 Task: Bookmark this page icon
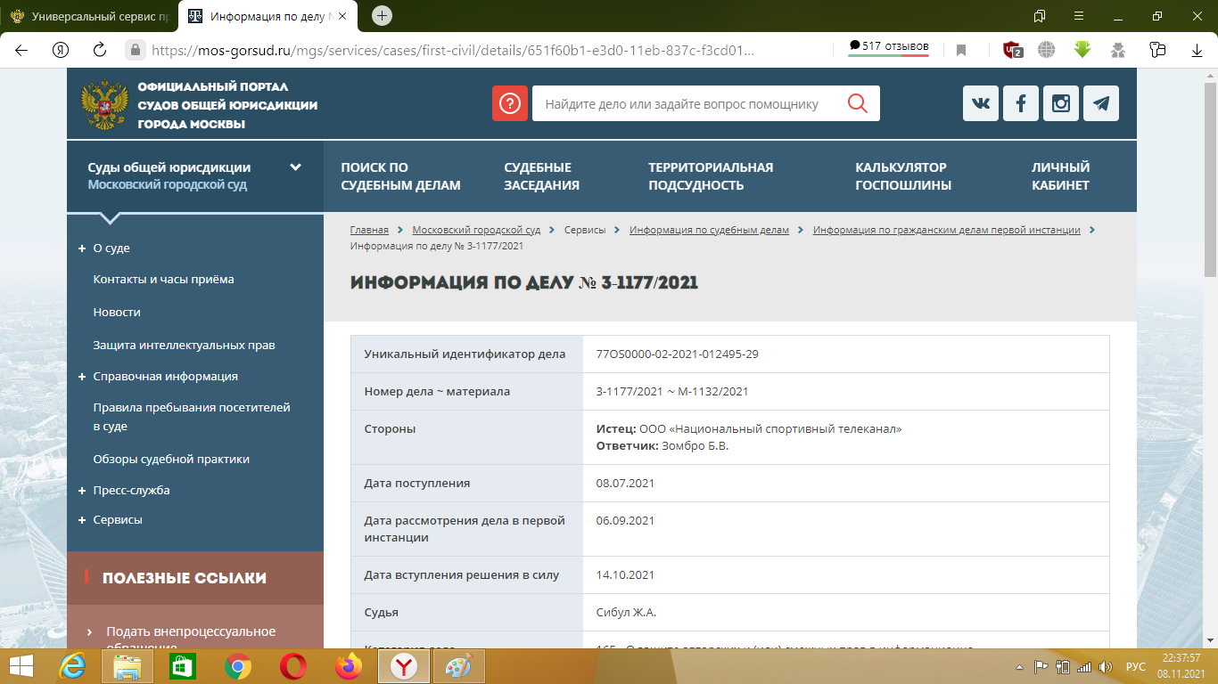[961, 51]
